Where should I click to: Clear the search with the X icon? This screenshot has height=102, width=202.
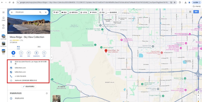click(46, 12)
